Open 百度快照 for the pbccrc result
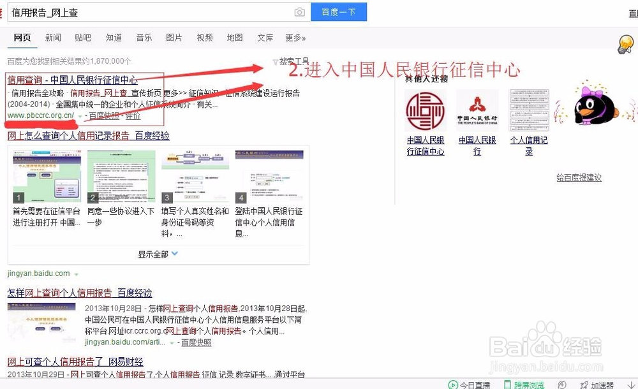Image resolution: width=638 pixels, height=389 pixels. pyautogui.click(x=104, y=115)
